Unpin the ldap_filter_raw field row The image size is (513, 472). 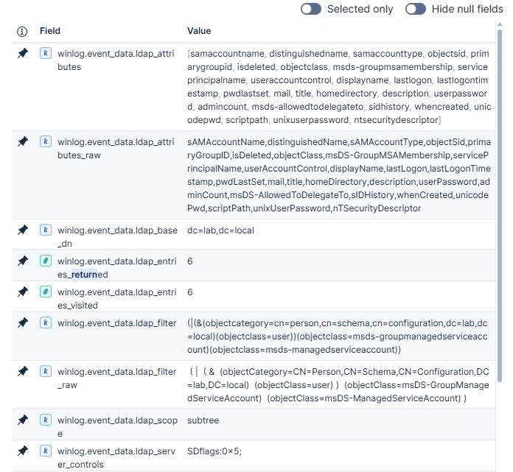(x=23, y=372)
